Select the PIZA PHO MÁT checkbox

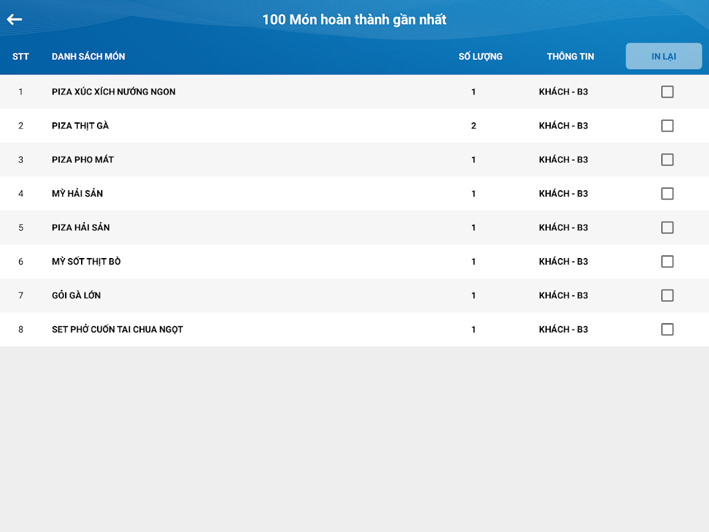pos(667,160)
